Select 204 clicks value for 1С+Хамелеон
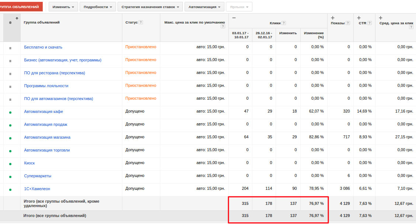Viewport: 416px width, 224px height. point(245,189)
